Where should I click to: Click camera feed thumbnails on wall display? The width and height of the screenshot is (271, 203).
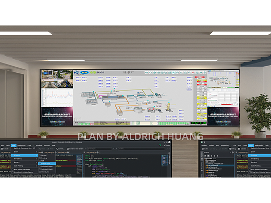pos(57,79)
